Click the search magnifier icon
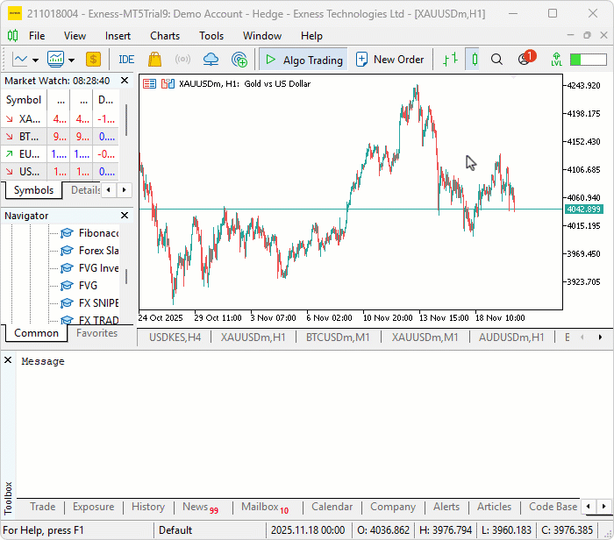 [x=496, y=60]
